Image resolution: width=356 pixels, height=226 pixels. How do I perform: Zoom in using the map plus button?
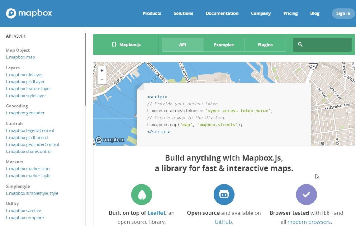(102, 71)
